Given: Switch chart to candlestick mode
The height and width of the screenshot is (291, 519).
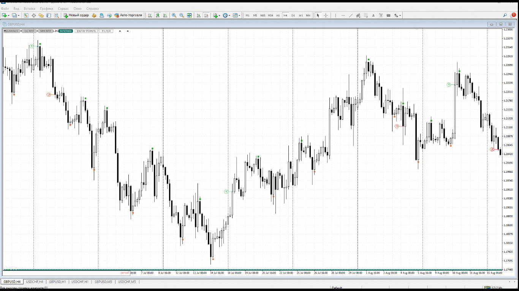Looking at the screenshot, I should (157, 16).
